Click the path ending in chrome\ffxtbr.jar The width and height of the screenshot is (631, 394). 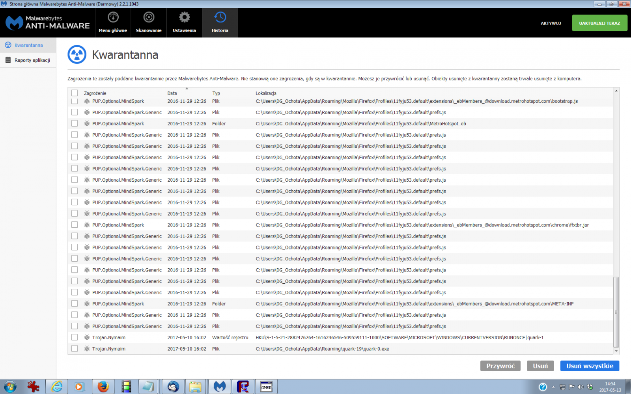[422, 225]
